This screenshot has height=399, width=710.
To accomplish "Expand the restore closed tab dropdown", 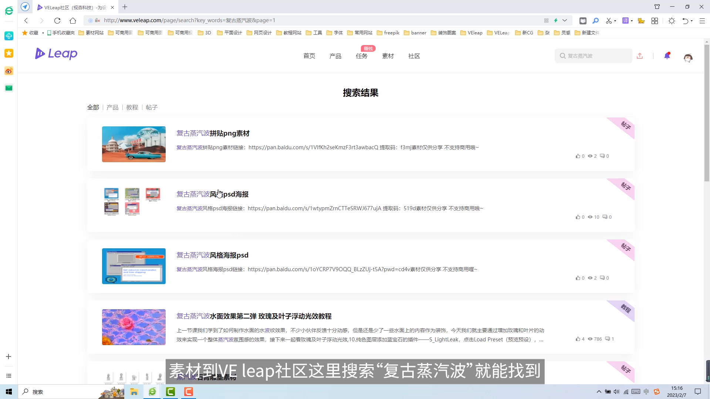I will 692,21.
